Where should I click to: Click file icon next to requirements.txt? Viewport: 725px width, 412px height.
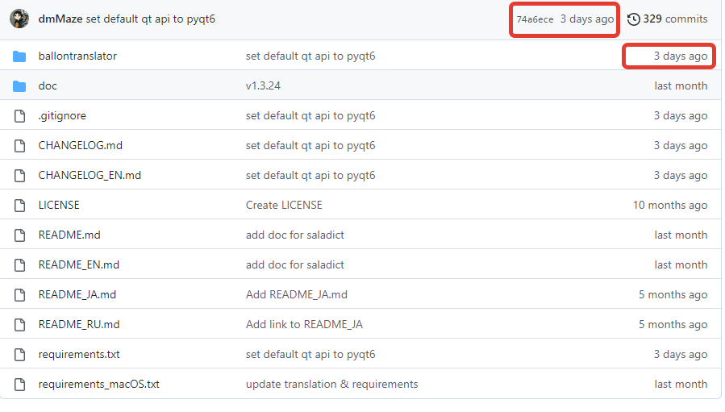tap(19, 355)
